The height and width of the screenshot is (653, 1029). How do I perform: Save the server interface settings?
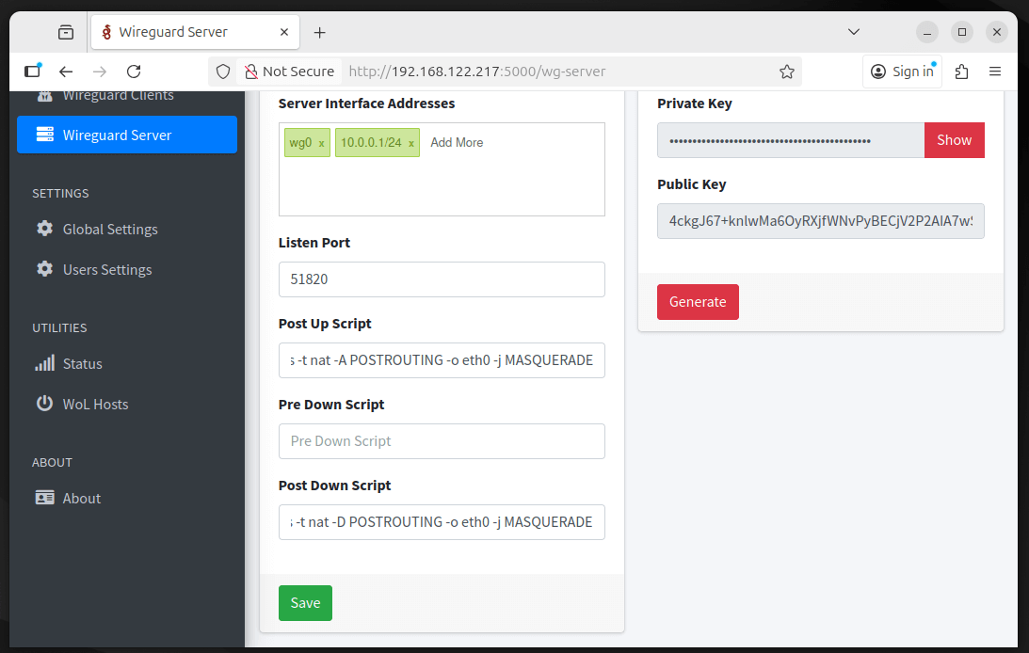305,603
